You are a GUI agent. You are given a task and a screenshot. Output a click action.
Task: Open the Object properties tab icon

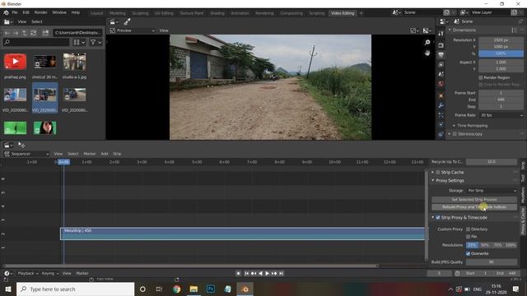pyautogui.click(x=441, y=96)
